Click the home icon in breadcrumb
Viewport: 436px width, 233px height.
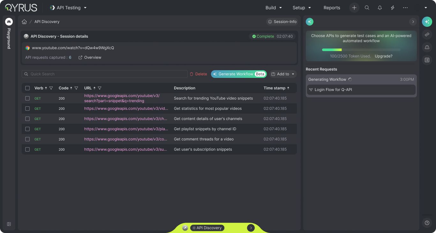tap(24, 22)
